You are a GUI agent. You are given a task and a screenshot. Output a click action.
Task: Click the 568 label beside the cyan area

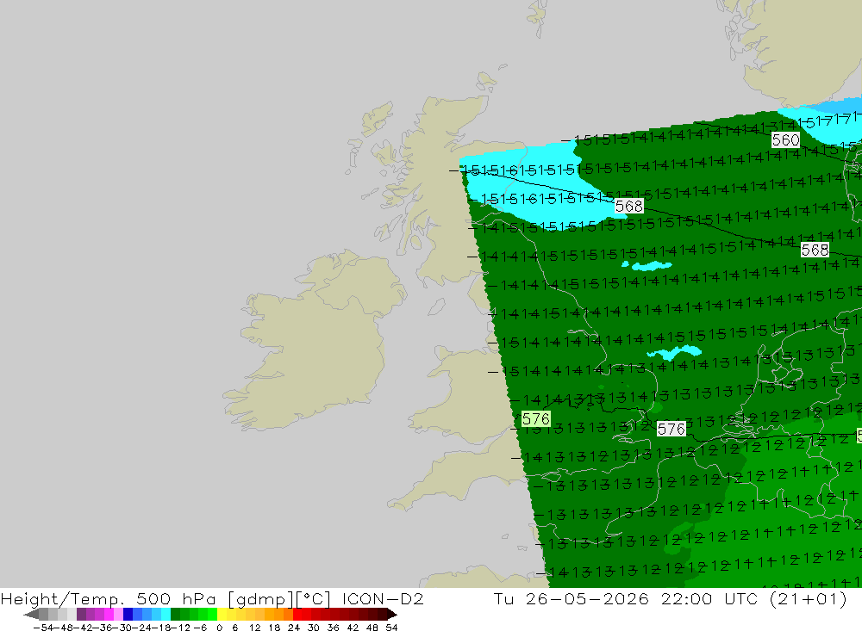click(x=629, y=206)
